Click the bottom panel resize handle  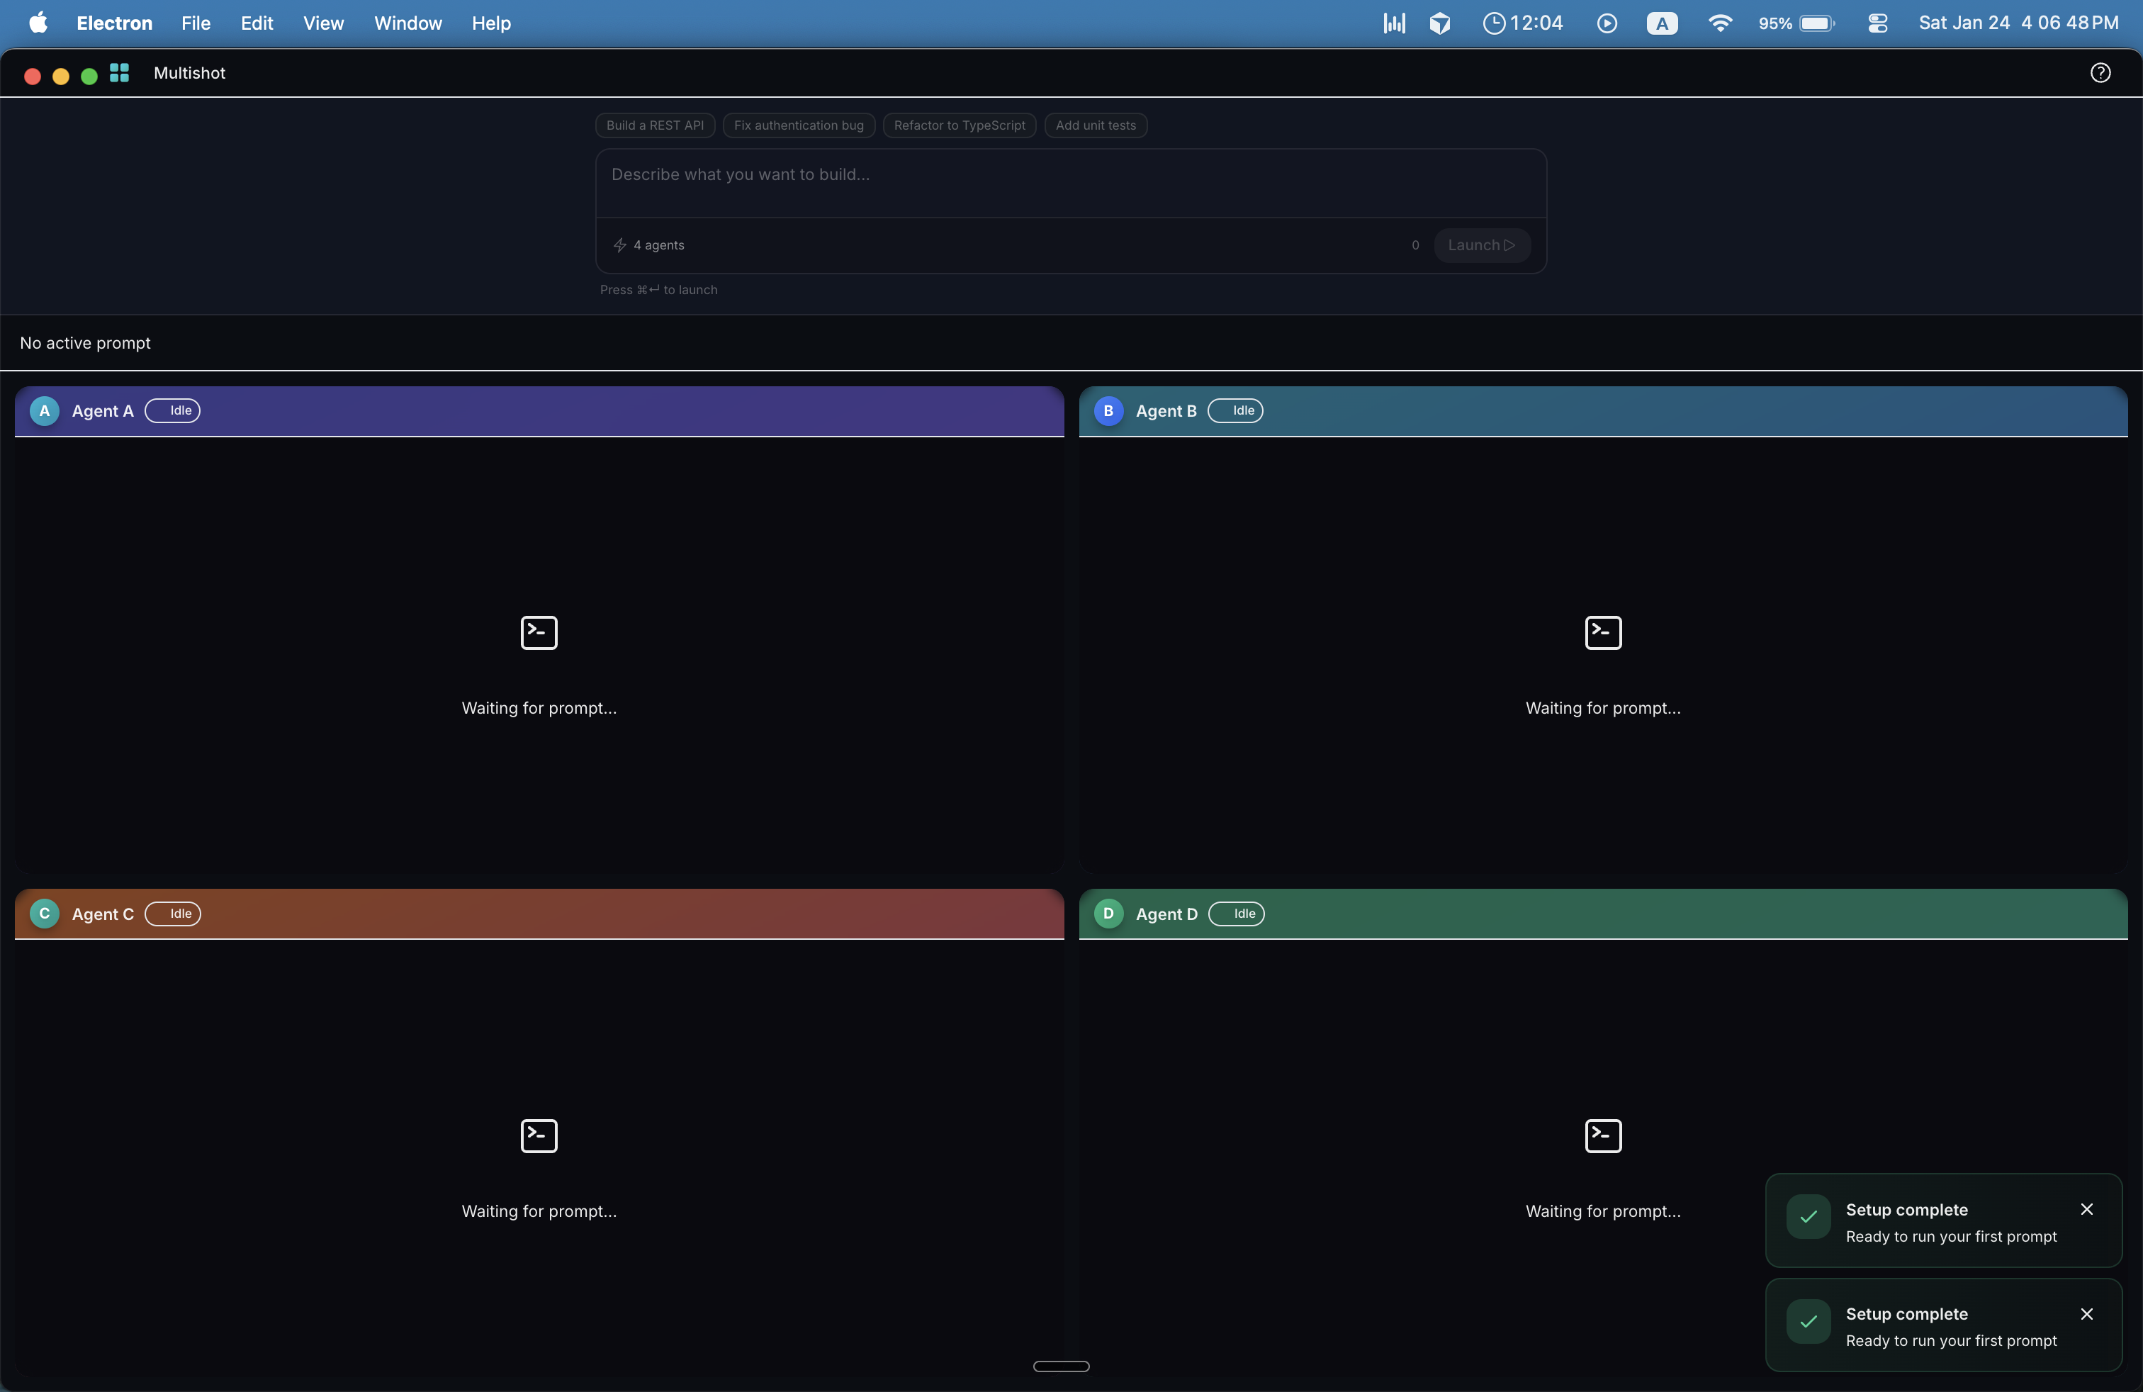click(1061, 1366)
